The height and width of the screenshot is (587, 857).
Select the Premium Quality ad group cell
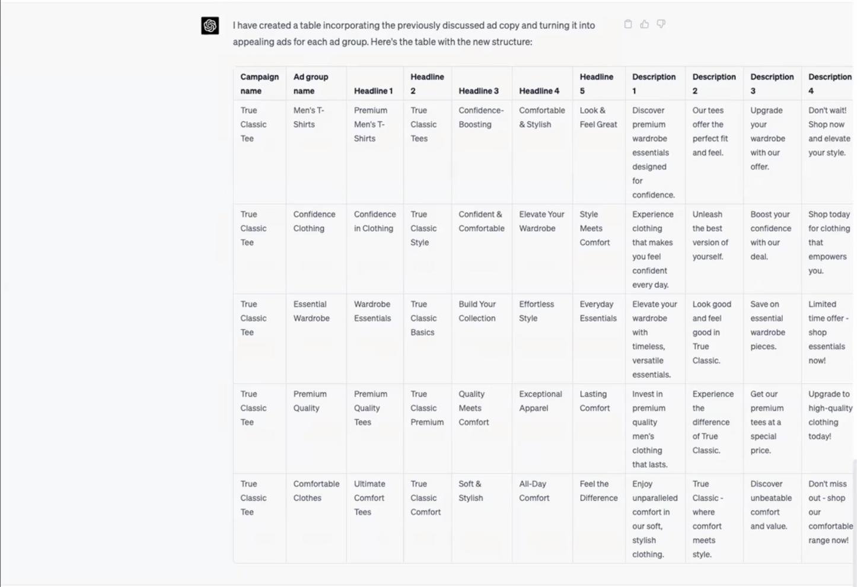click(x=310, y=401)
